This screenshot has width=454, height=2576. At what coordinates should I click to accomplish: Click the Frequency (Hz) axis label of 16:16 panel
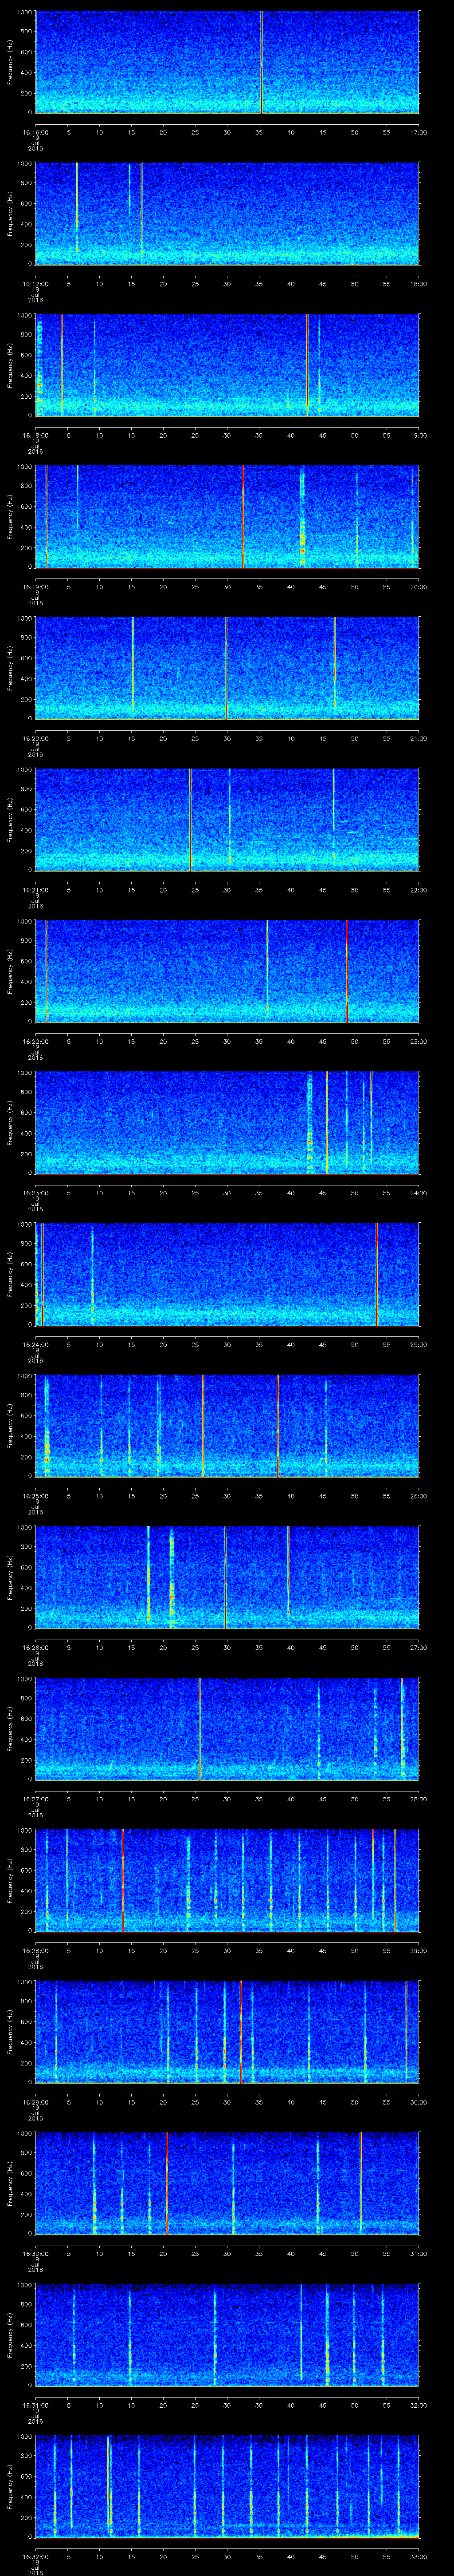pyautogui.click(x=10, y=62)
